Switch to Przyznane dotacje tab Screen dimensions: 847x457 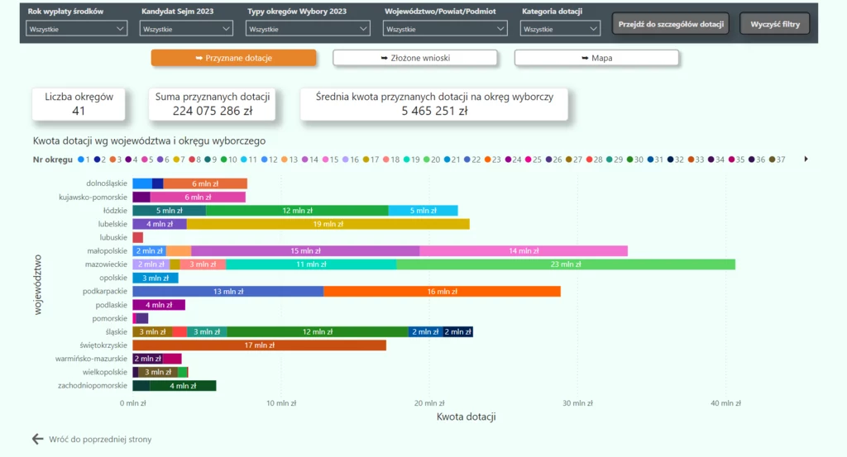click(233, 58)
